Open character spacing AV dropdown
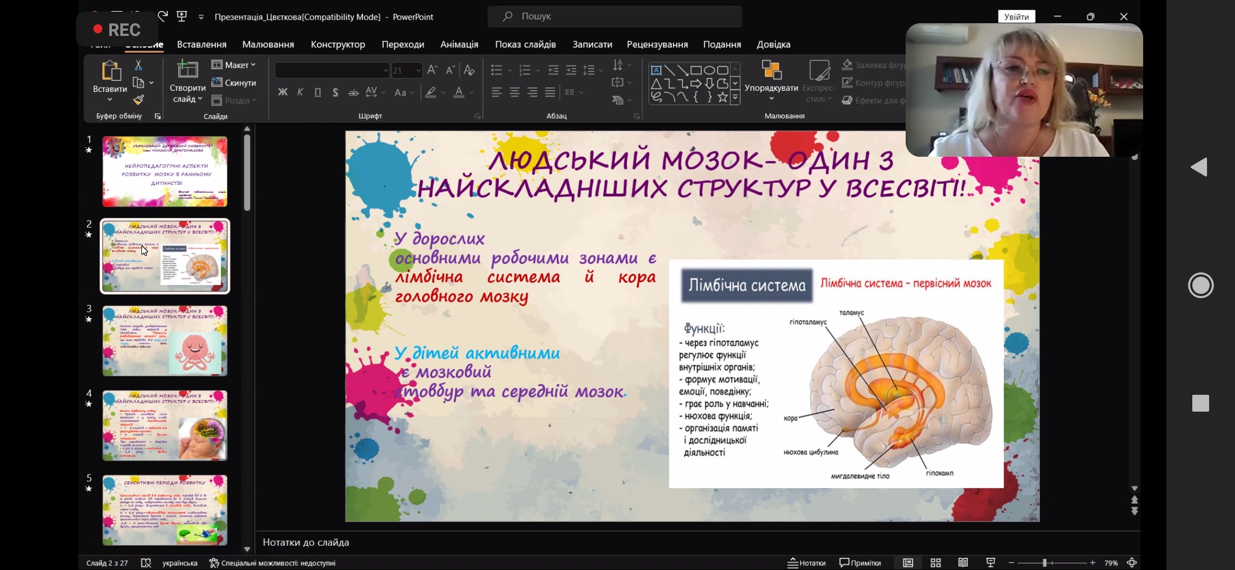The width and height of the screenshot is (1235, 570). tap(375, 92)
